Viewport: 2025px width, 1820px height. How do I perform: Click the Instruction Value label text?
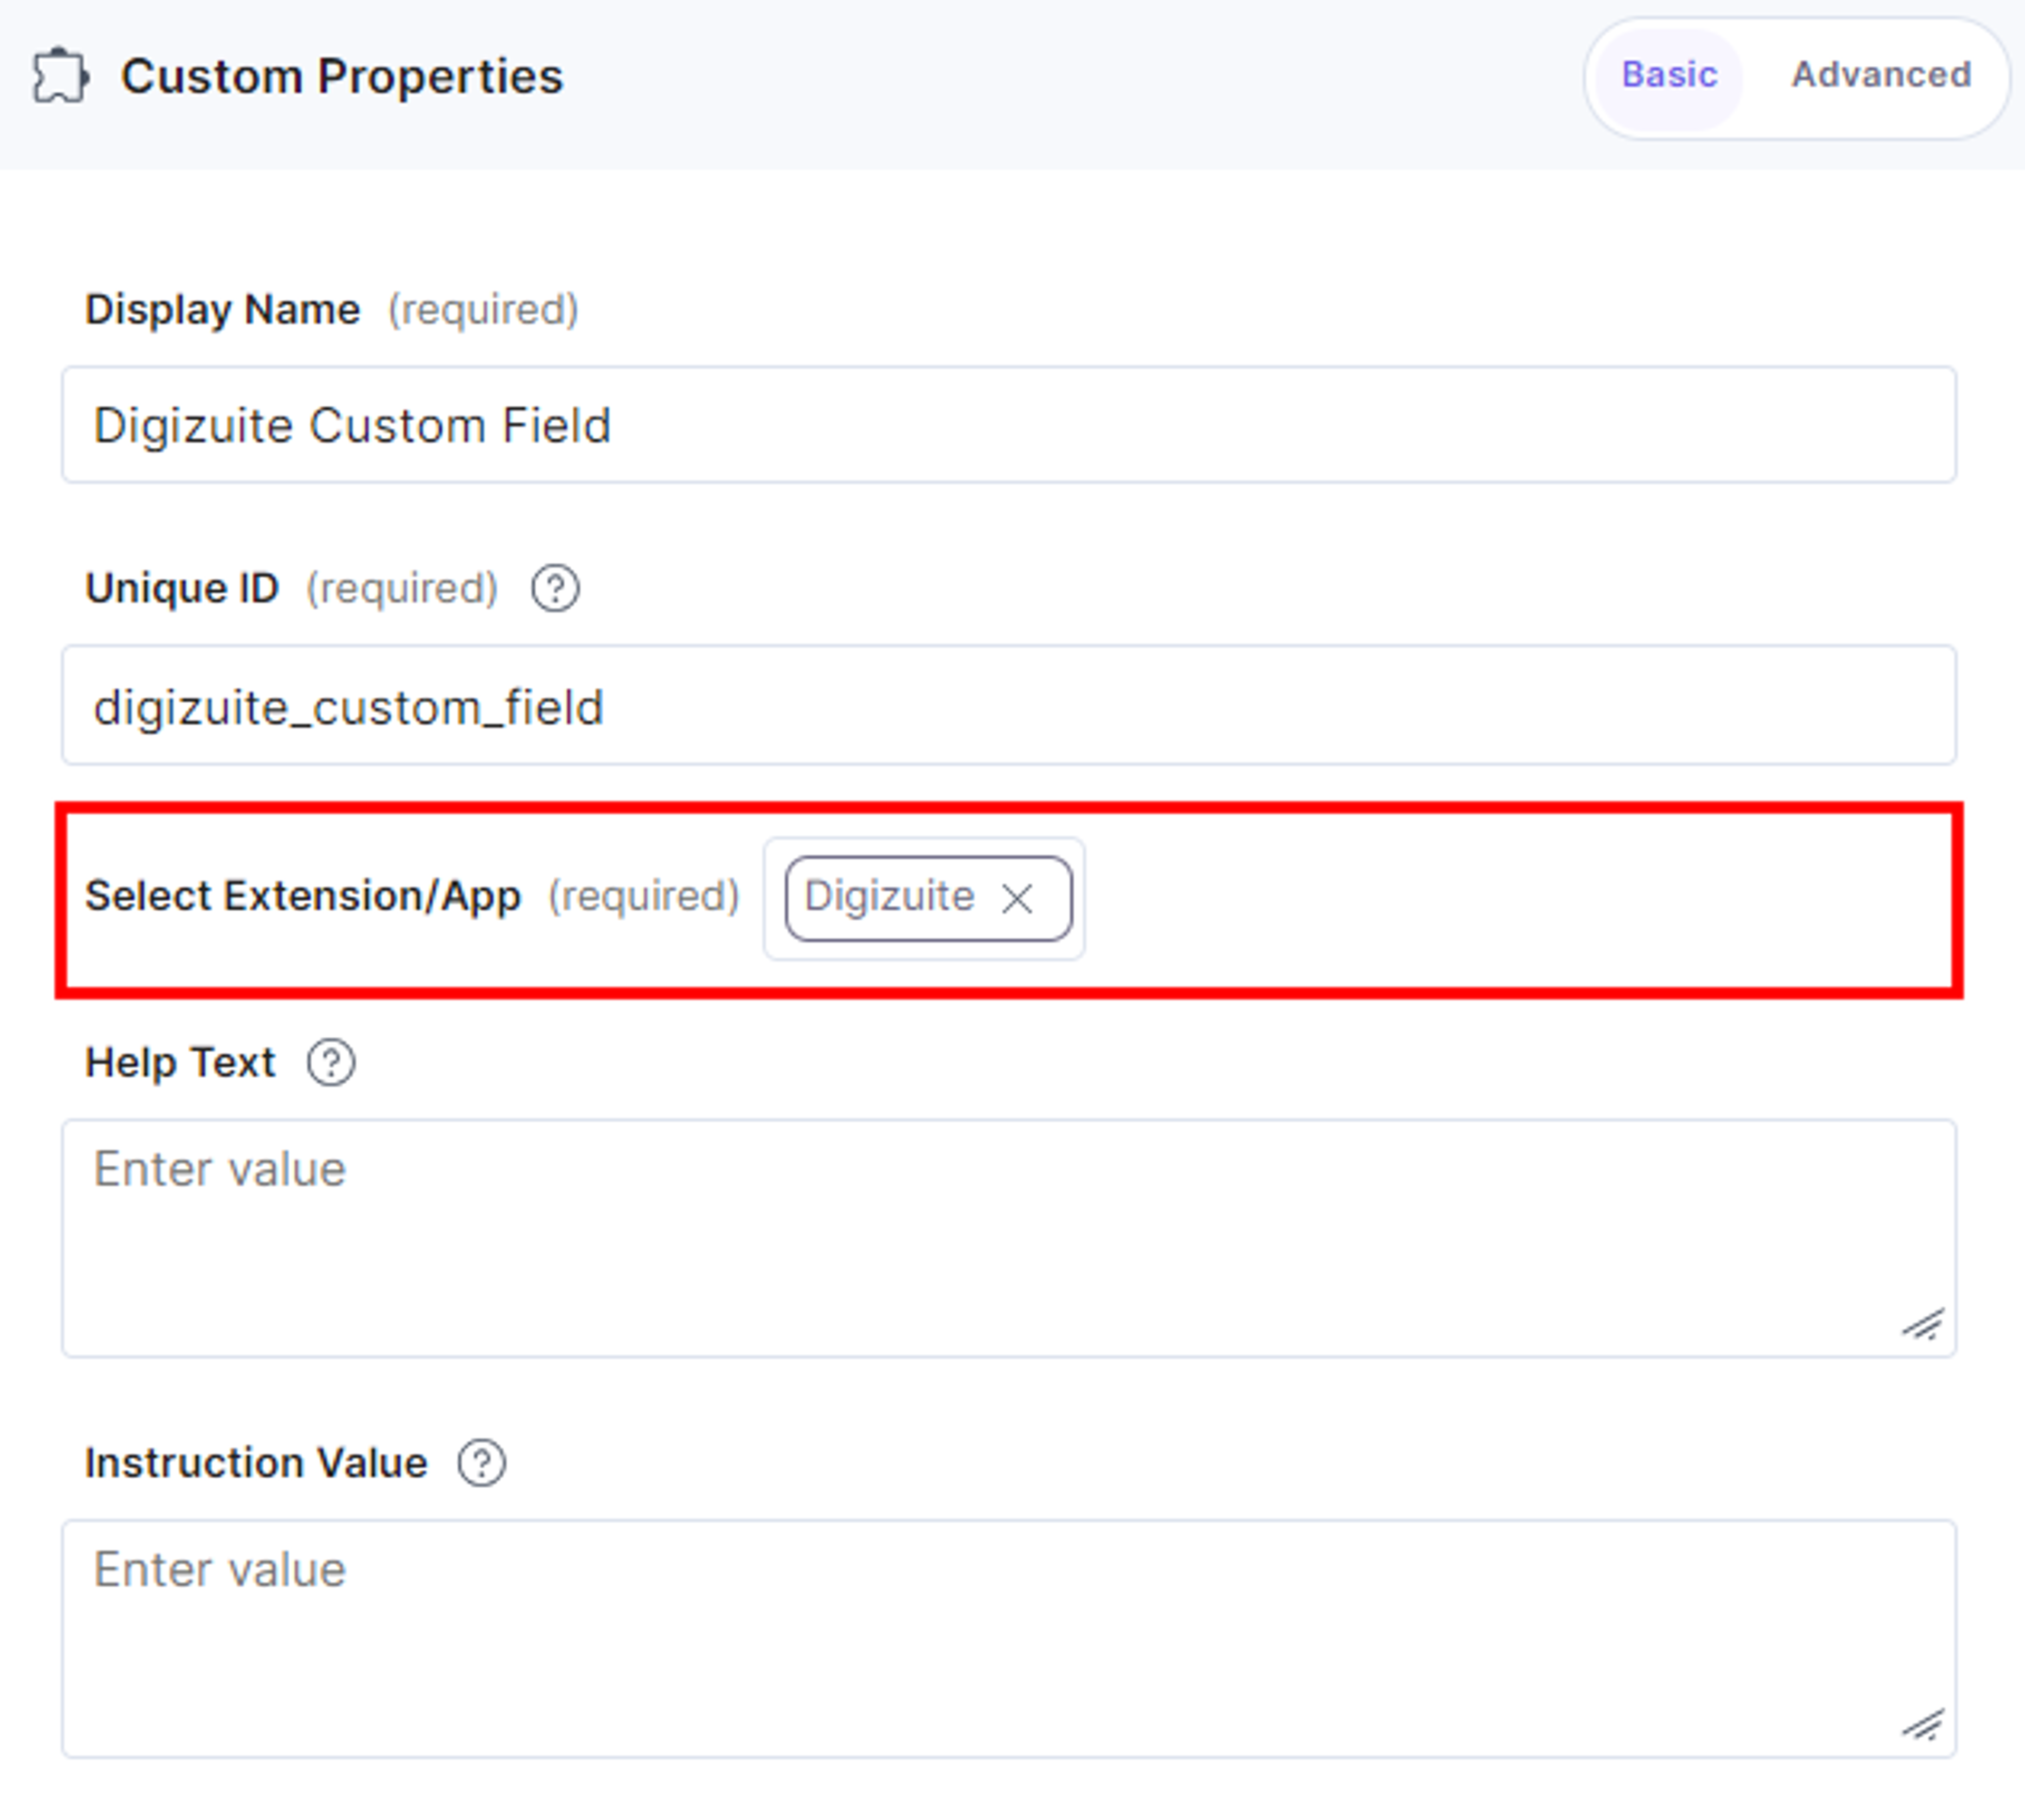coord(256,1463)
